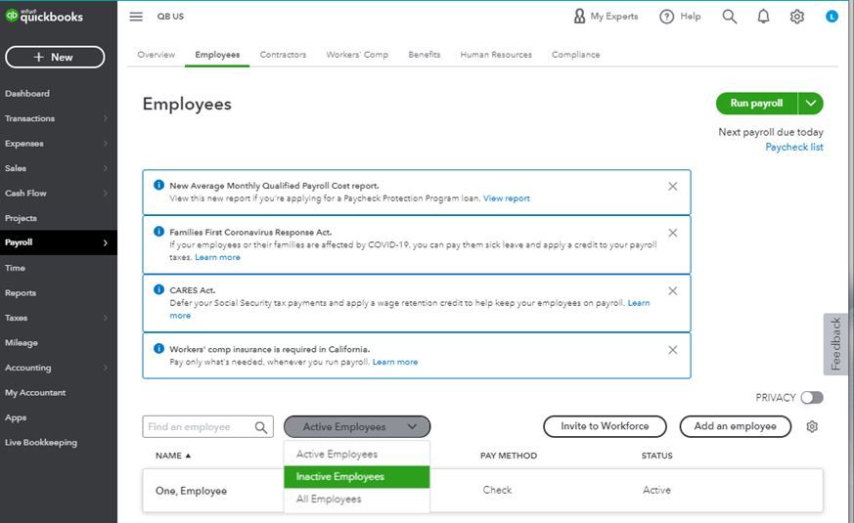
Task: Open Projects in the sidebar
Action: pyautogui.click(x=21, y=218)
